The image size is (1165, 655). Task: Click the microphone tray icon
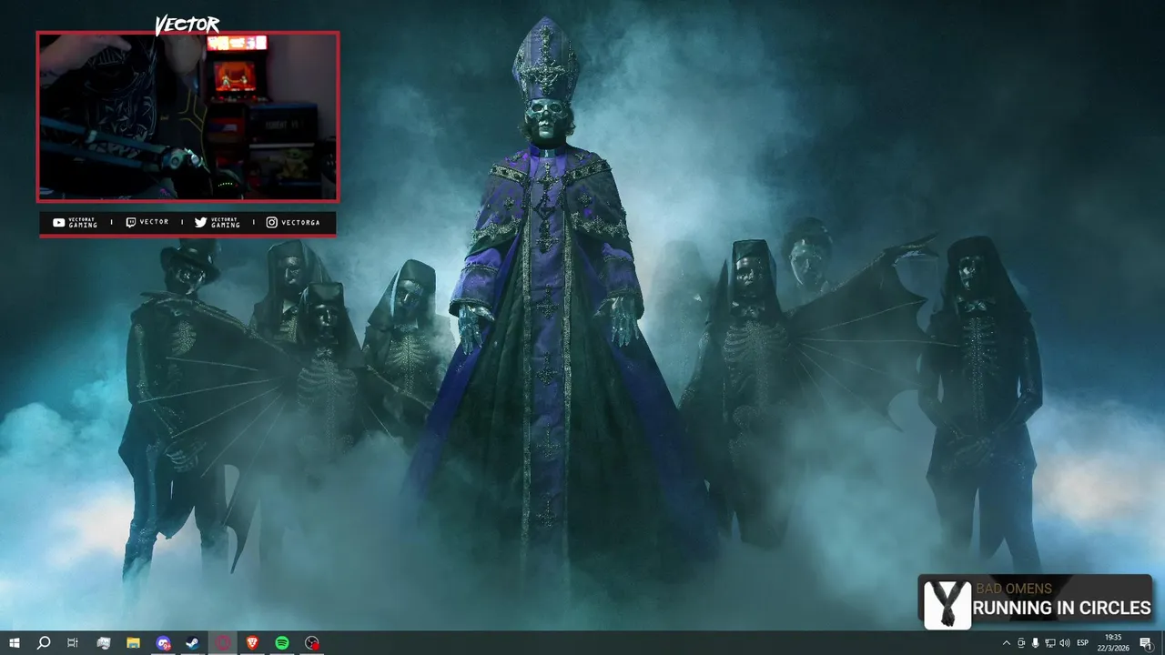(x=1036, y=643)
